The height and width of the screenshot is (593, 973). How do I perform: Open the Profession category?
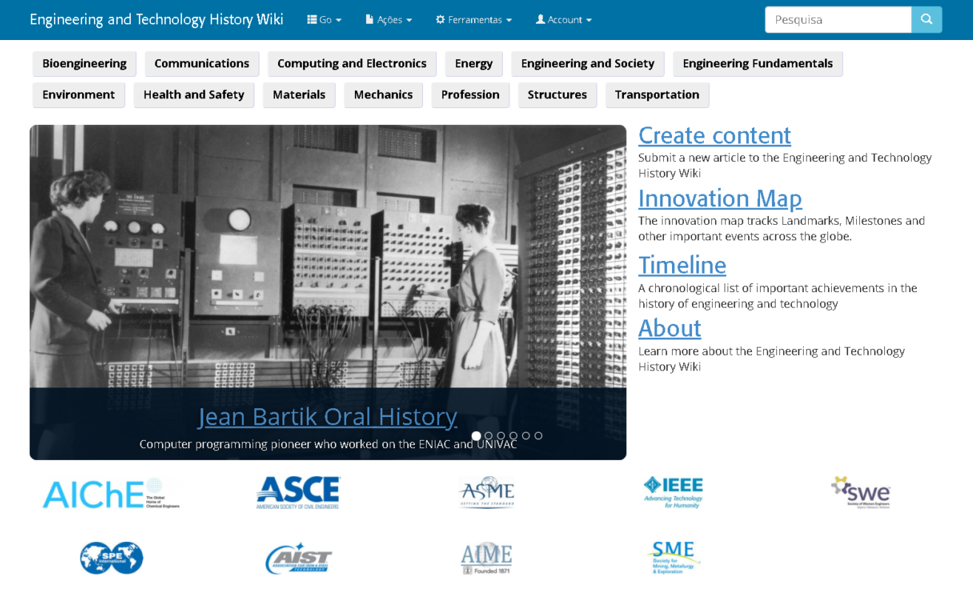(x=470, y=95)
